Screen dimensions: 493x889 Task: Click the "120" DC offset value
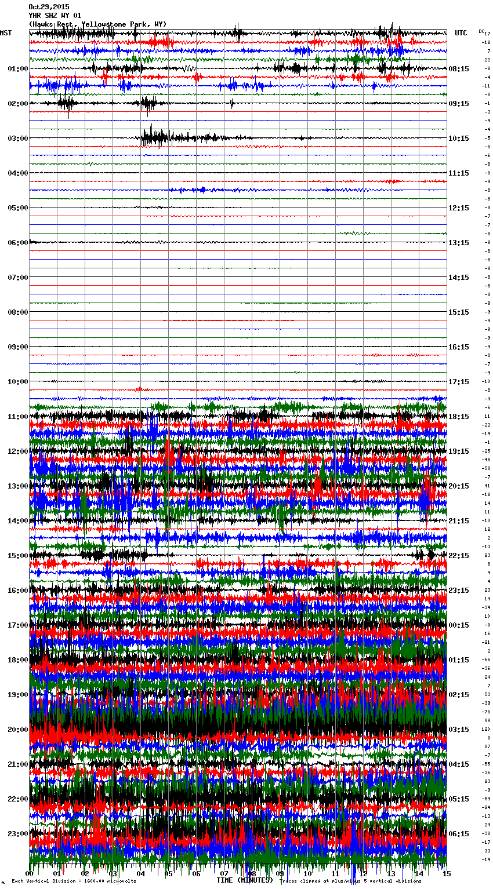(486, 729)
